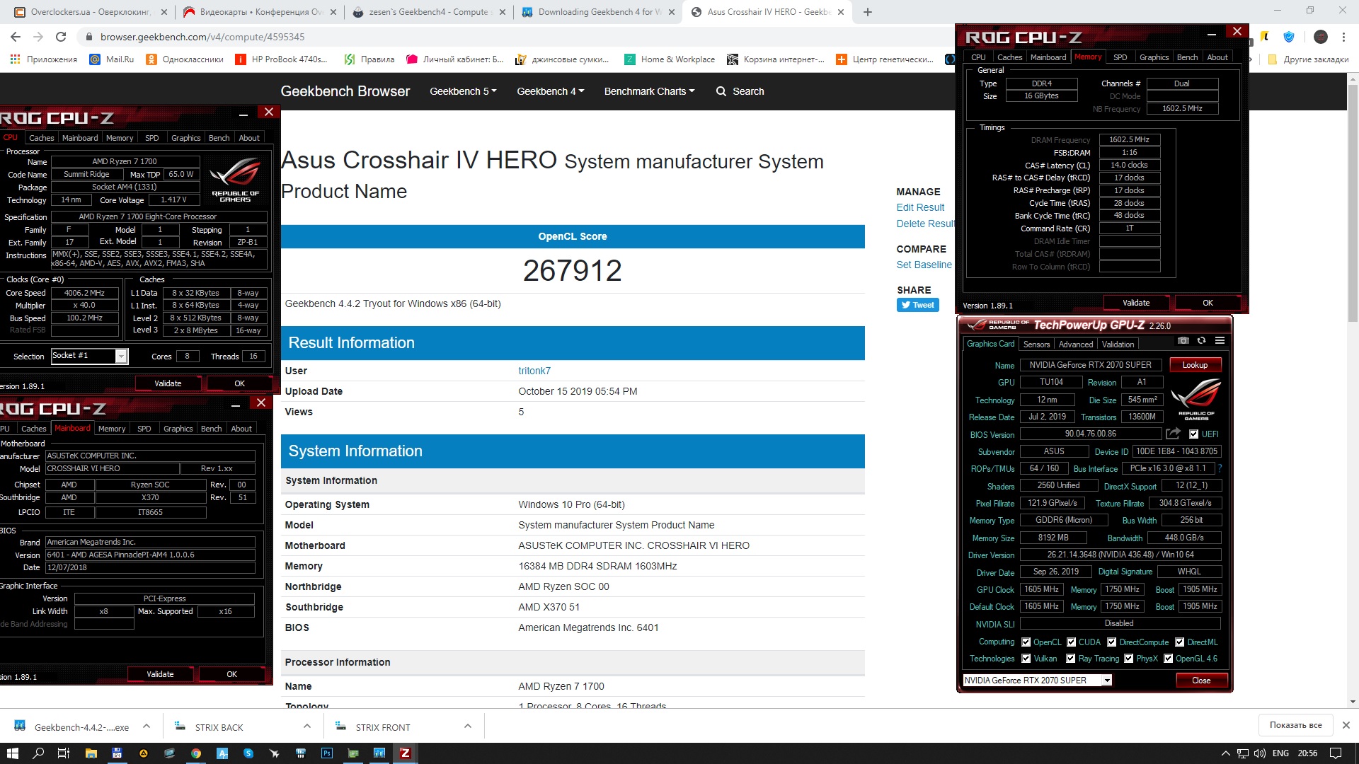Toggle Ray Tracing checkbox in GPU-Z
1359x764 pixels.
pos(1071,659)
